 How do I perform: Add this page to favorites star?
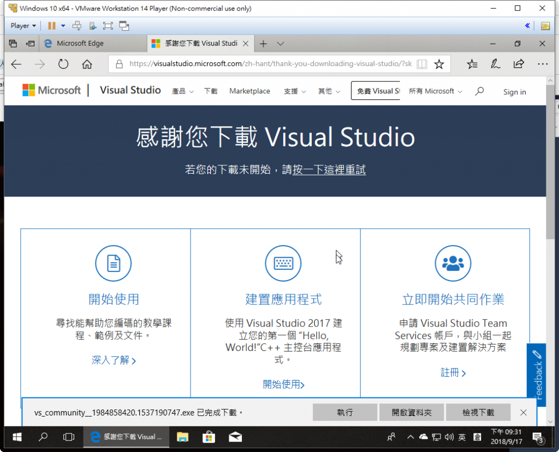(439, 64)
